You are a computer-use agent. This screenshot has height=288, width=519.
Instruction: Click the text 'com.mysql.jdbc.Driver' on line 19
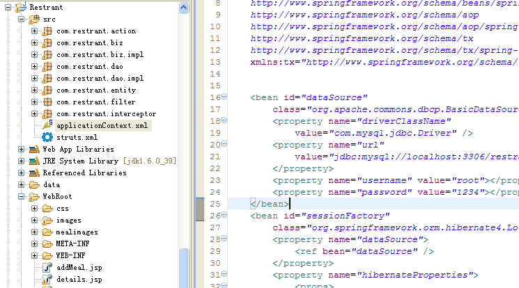coord(393,133)
